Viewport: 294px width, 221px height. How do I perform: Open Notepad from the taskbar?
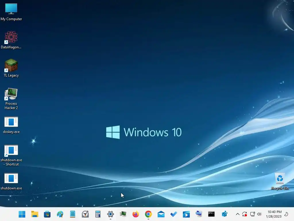pos(73,214)
